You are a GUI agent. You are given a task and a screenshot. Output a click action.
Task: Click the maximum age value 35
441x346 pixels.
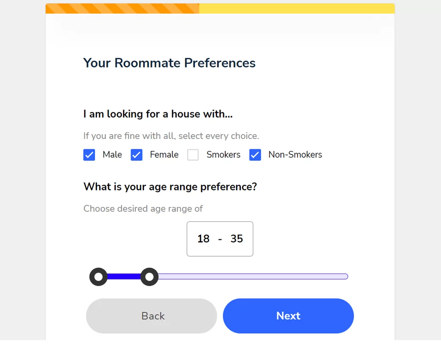pyautogui.click(x=237, y=239)
